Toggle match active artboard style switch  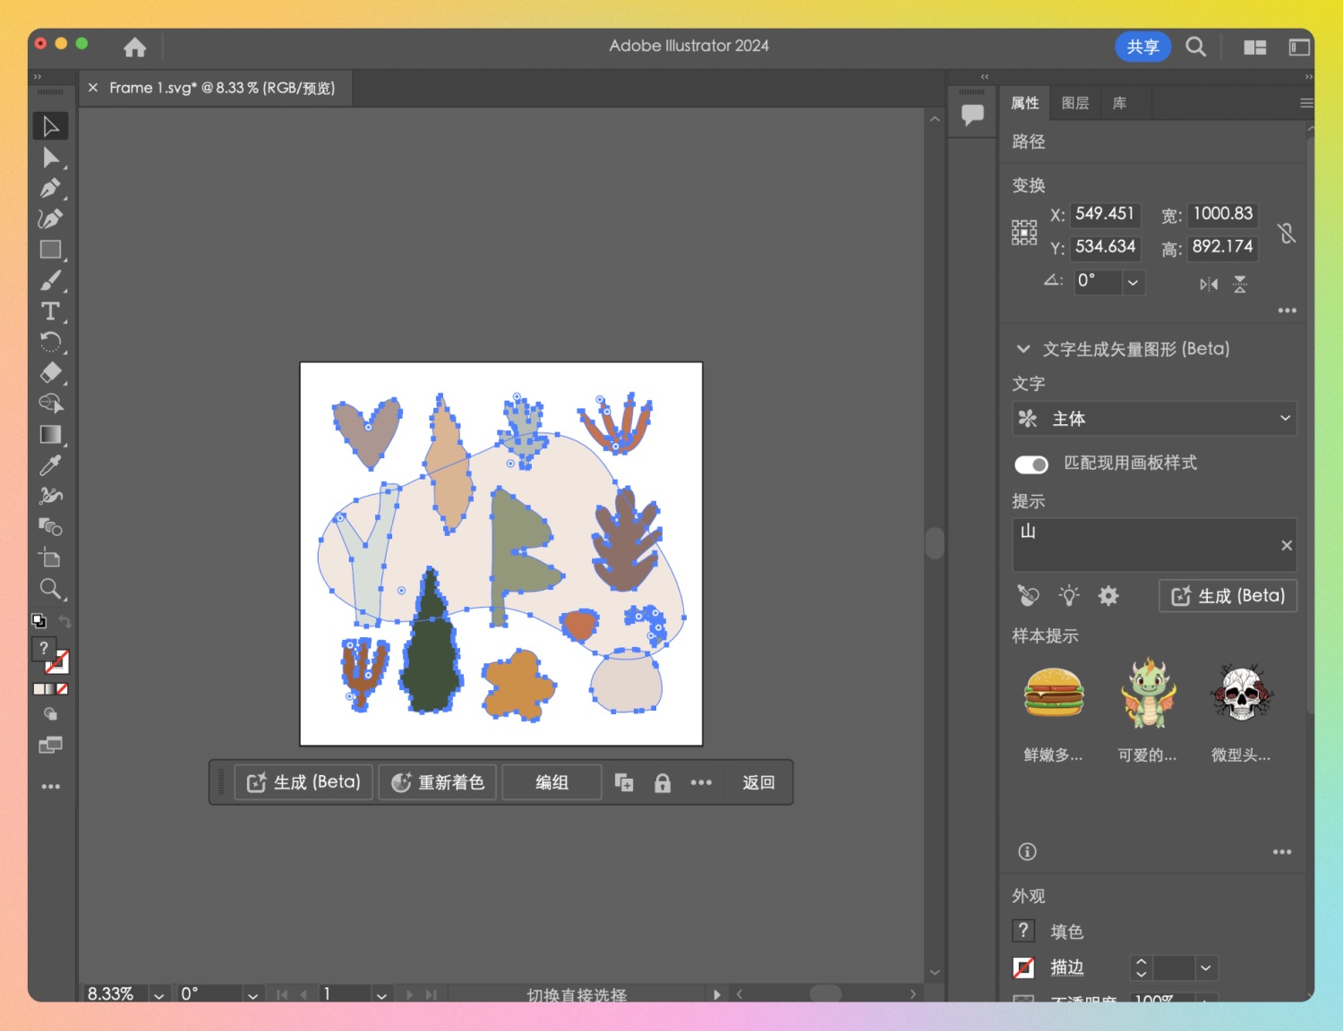click(x=1031, y=464)
